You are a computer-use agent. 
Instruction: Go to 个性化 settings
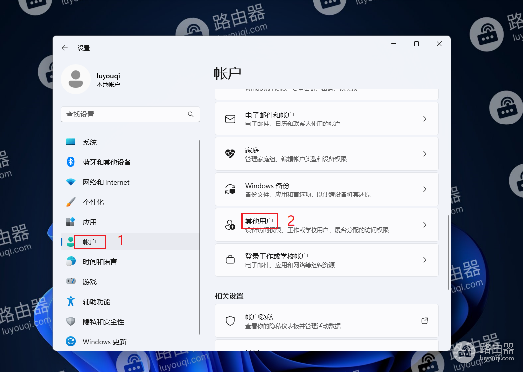pyautogui.click(x=130, y=202)
